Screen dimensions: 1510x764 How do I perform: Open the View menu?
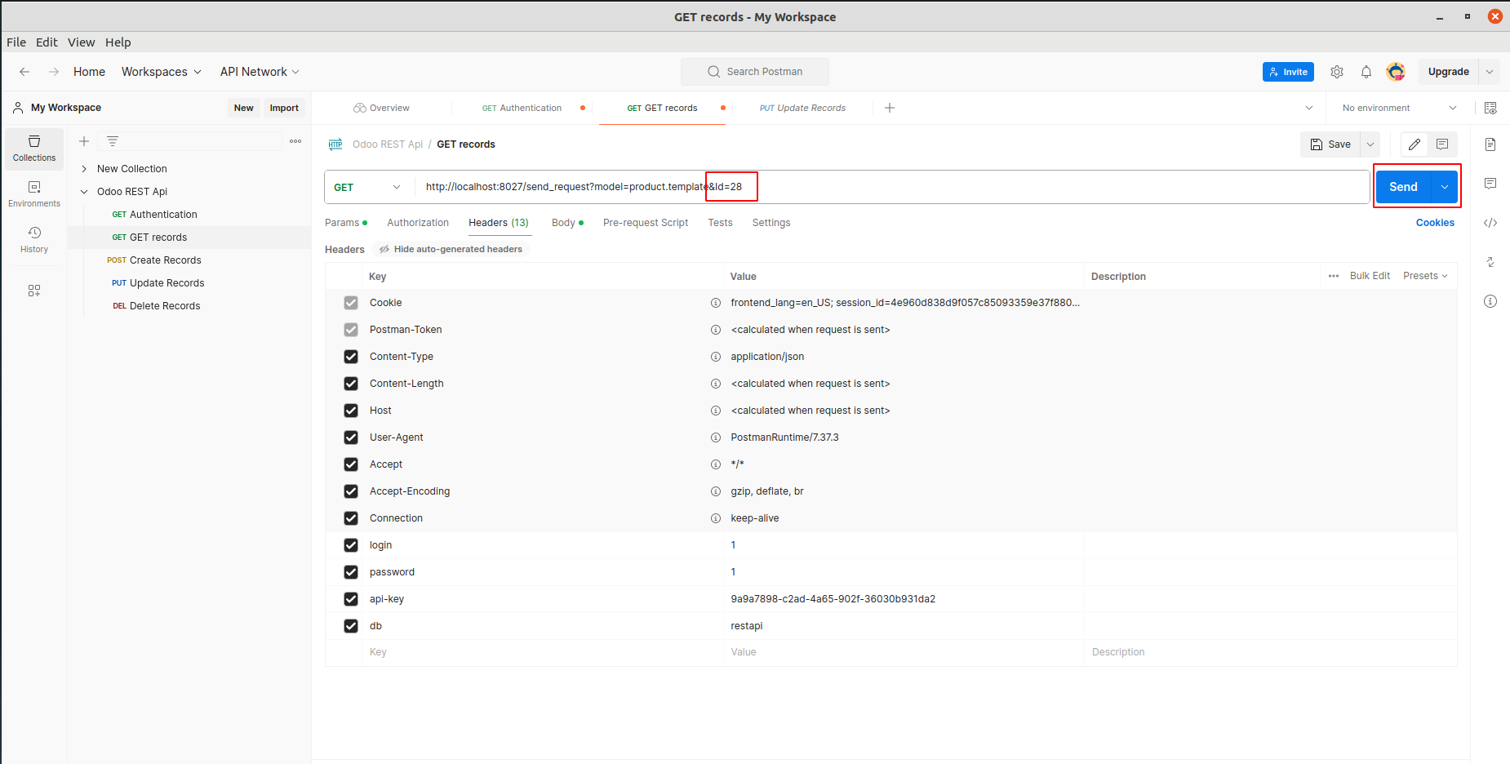pyautogui.click(x=81, y=42)
